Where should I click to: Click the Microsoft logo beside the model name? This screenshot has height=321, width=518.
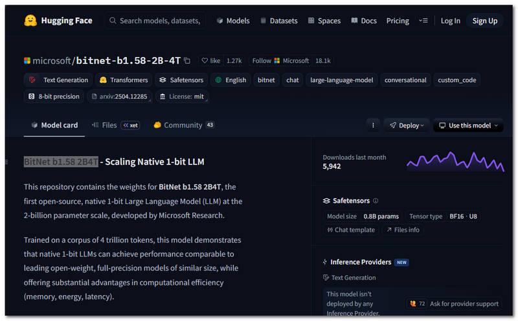[x=27, y=61]
